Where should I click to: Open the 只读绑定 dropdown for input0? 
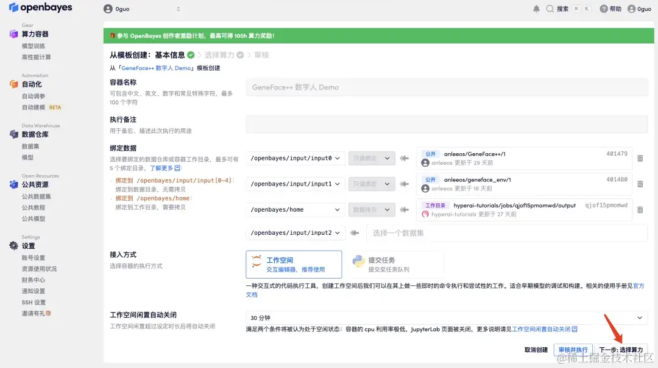point(372,158)
